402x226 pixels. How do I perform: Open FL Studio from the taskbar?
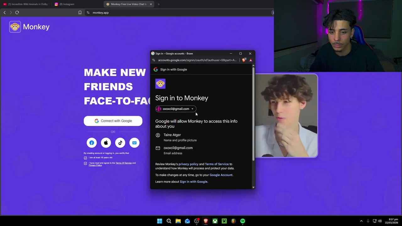pyautogui.click(x=233, y=221)
